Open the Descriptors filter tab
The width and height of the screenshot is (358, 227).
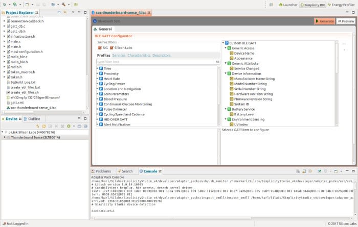(162, 55)
